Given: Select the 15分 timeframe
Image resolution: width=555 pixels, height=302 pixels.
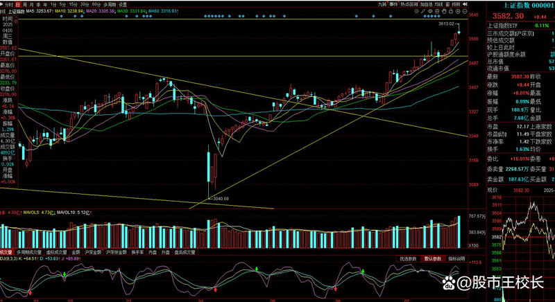Looking at the screenshot, I should coord(72,4).
